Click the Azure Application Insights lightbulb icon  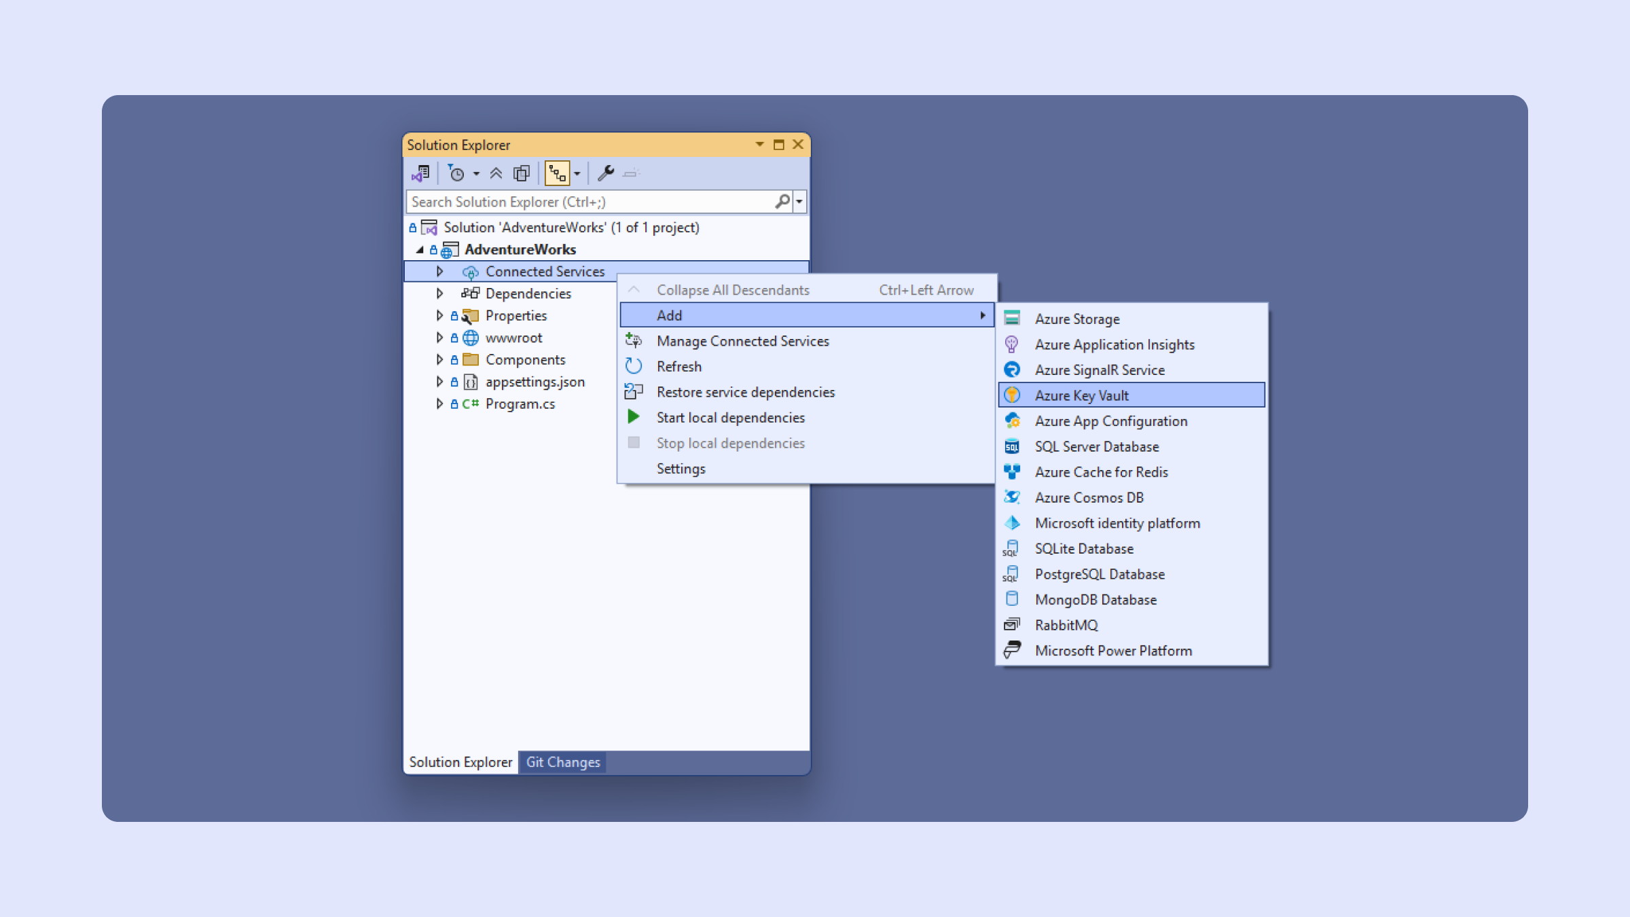coord(1011,344)
